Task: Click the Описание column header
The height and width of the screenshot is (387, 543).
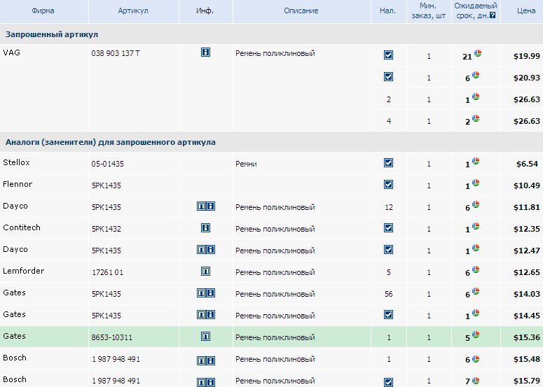Action: [x=301, y=10]
